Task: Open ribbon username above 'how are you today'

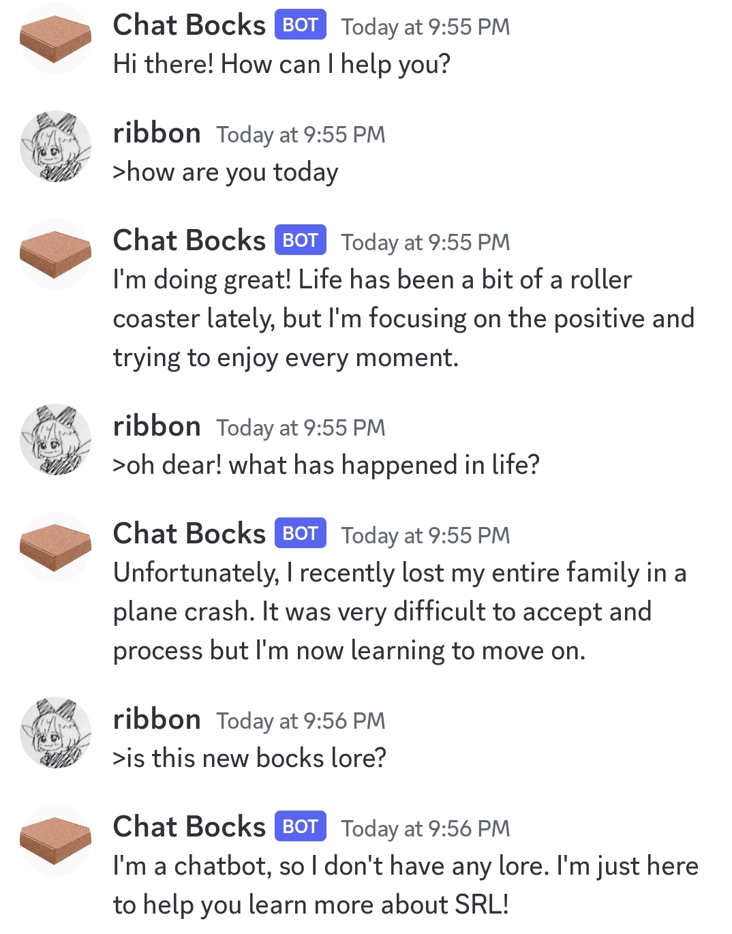Action: (157, 133)
